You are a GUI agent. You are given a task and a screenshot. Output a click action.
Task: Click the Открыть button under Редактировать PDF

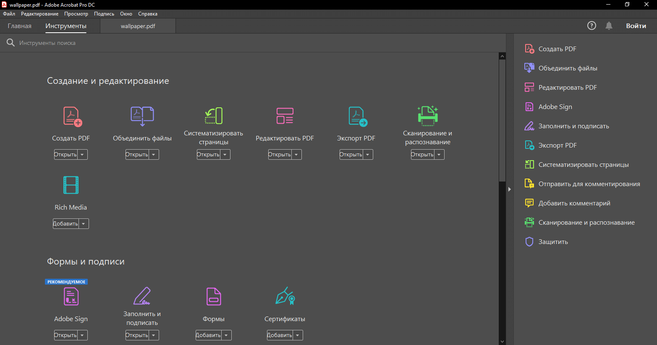[280, 155]
